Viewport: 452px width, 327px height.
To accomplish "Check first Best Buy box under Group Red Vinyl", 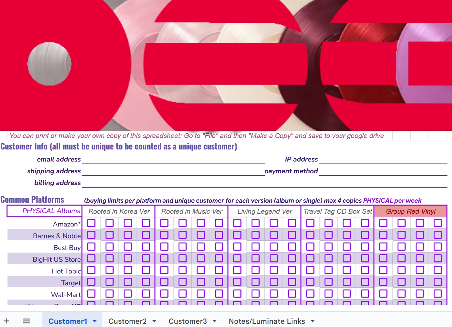I will 383,246.
